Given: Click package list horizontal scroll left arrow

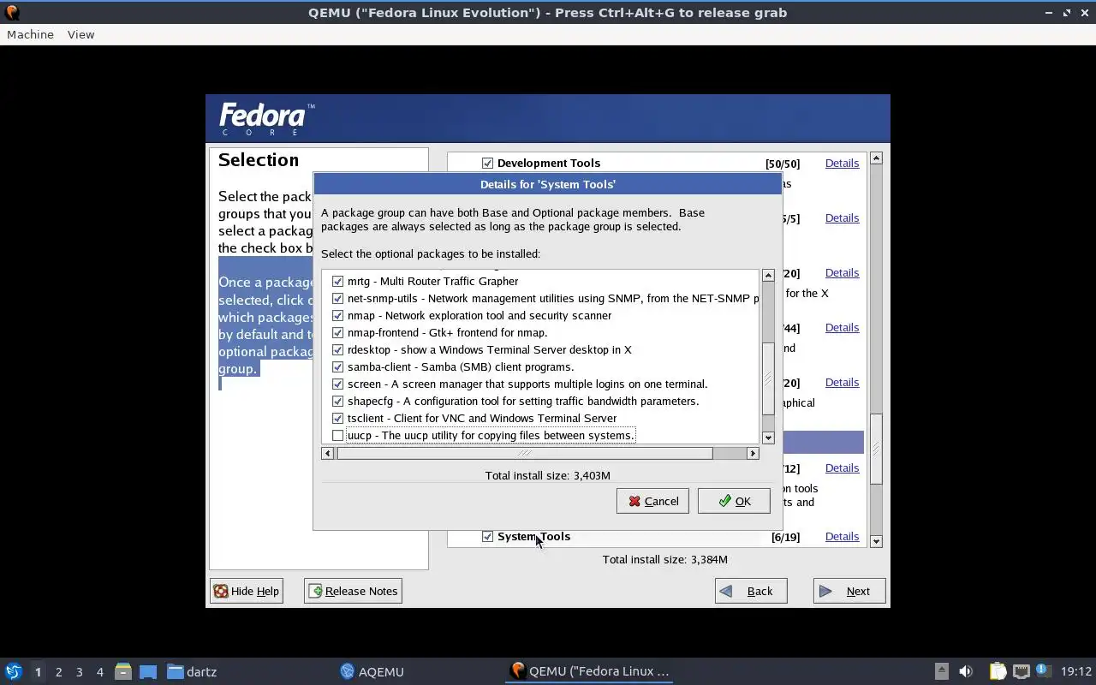Looking at the screenshot, I should (x=327, y=453).
